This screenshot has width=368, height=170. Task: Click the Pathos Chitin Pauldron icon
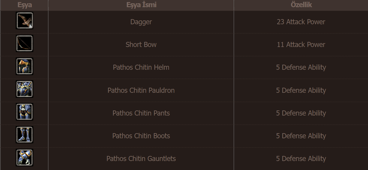coord(24,89)
